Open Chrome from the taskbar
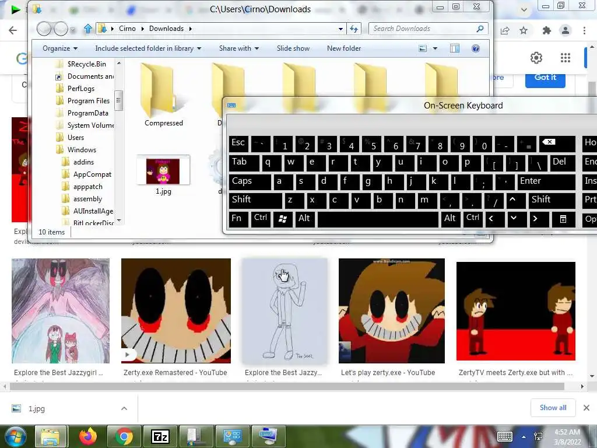Image resolution: width=597 pixels, height=448 pixels. click(x=124, y=436)
